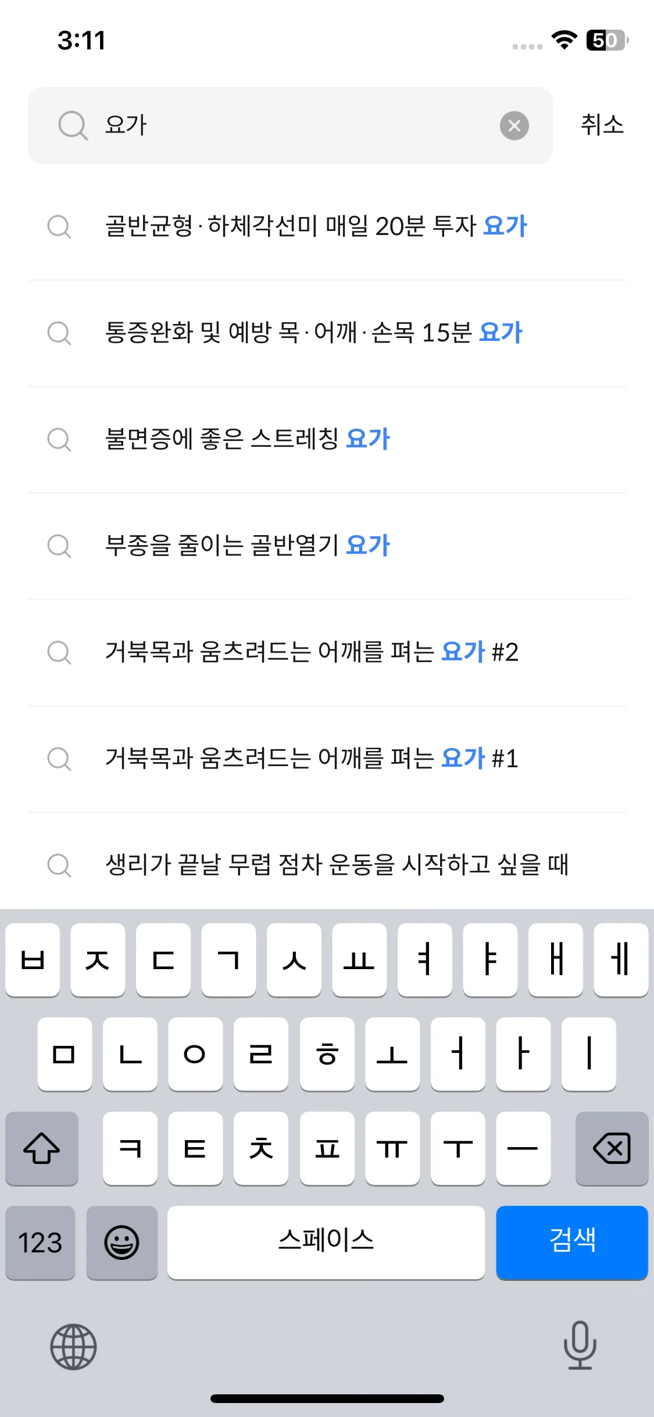654x1417 pixels.
Task: Open suggestion 거북목과 움츠려드는 어깨를 펴는 요가 #2
Action: tap(311, 652)
